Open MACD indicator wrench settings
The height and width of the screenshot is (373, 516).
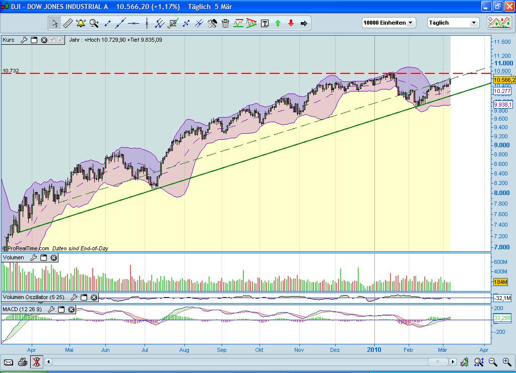tap(51, 309)
